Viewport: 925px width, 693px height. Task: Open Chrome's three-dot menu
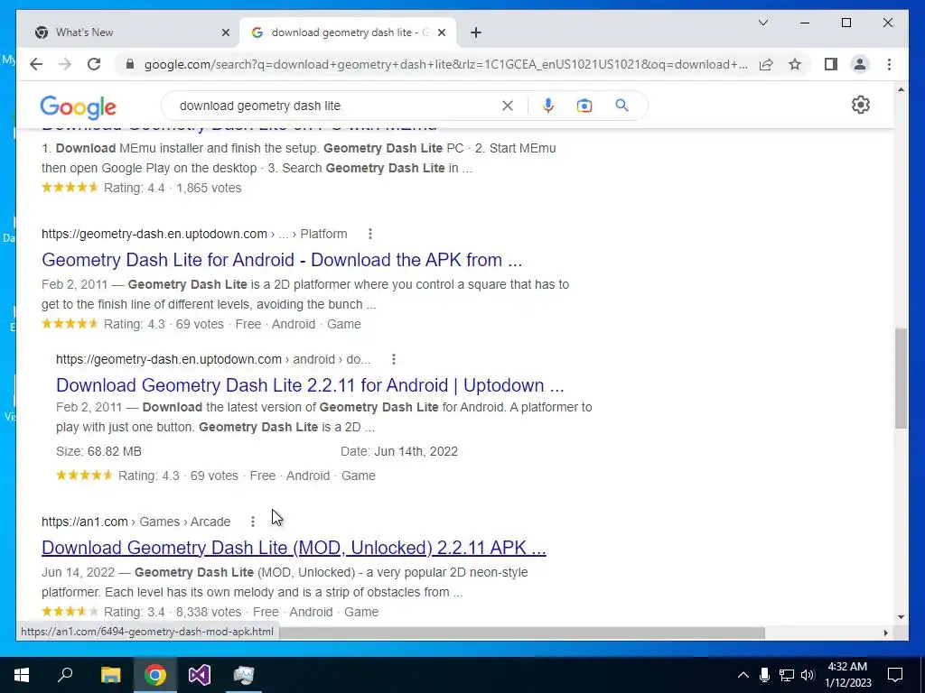click(889, 64)
